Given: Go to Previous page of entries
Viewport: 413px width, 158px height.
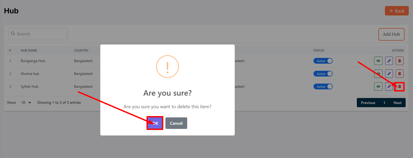Looking at the screenshot, I should pos(368,103).
